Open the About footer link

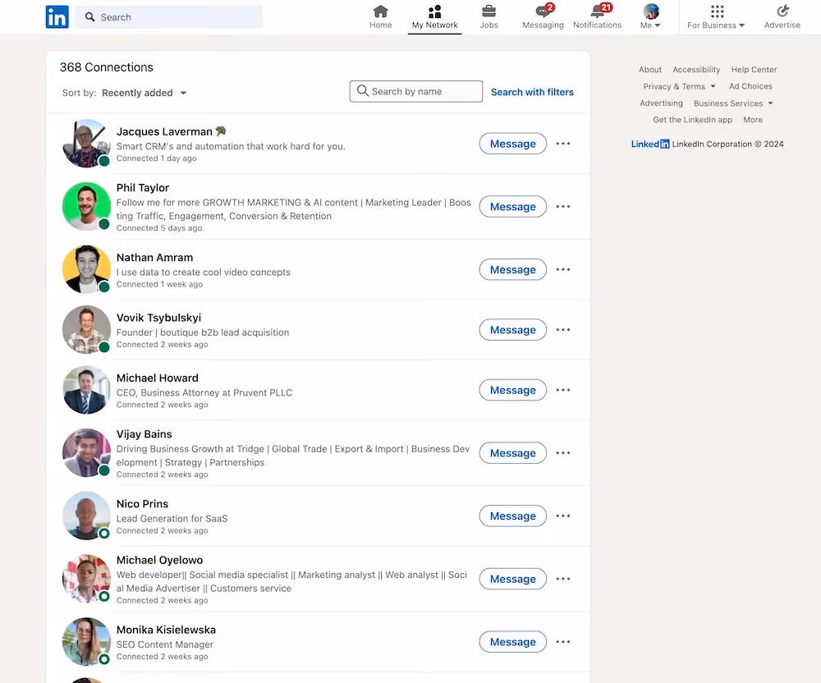649,70
